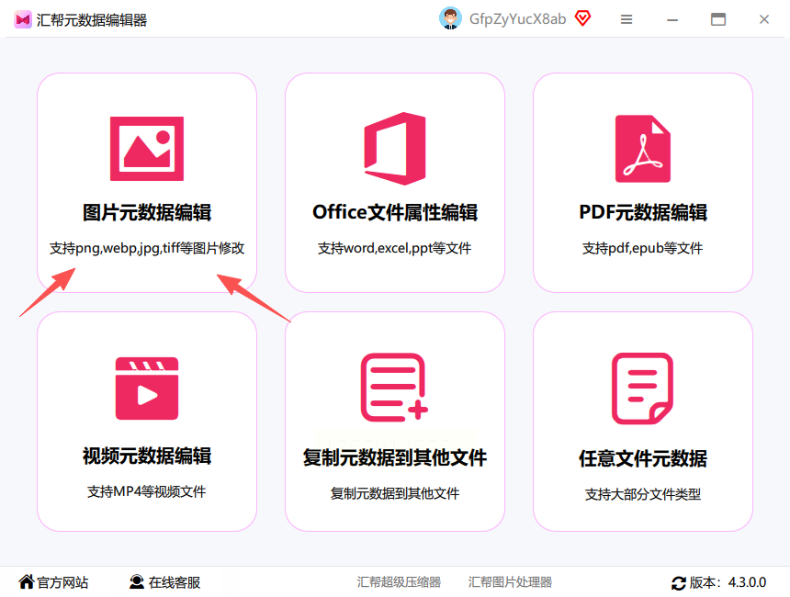Open 在线客服 support link
The image size is (790, 597).
point(175,582)
